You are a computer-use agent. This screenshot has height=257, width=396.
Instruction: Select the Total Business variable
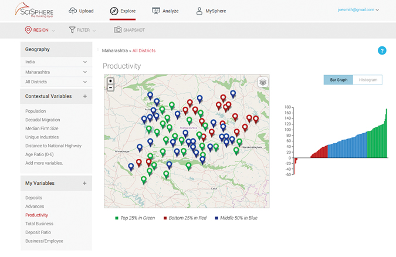point(39,224)
